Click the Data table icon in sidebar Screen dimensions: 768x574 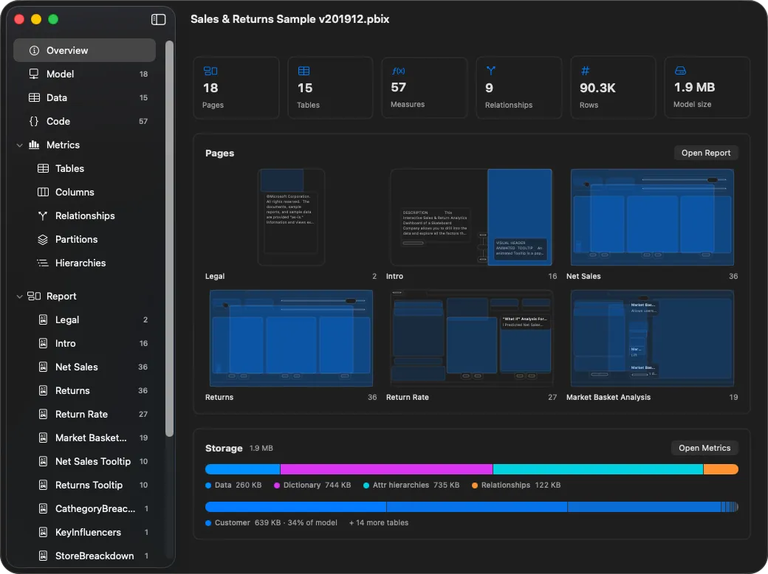coord(34,97)
